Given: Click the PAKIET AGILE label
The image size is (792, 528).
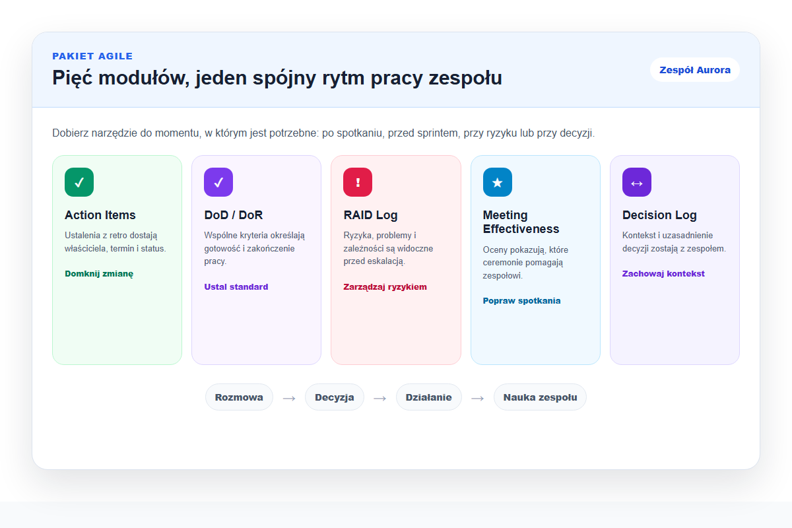Looking at the screenshot, I should [x=92, y=56].
